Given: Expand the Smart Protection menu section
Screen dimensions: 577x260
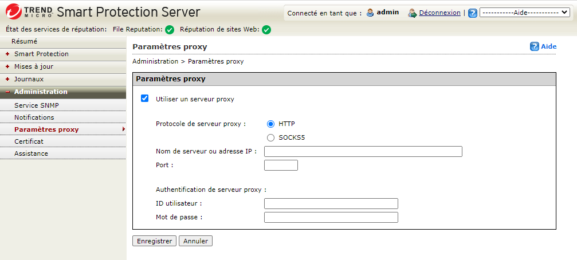Looking at the screenshot, I should (41, 54).
